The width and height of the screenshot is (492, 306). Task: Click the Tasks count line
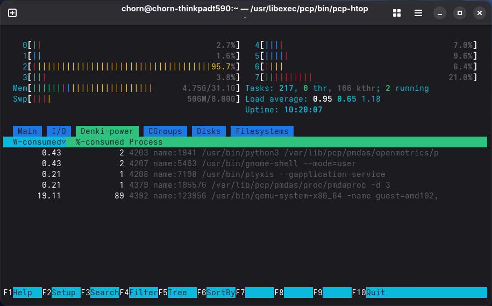coord(337,88)
